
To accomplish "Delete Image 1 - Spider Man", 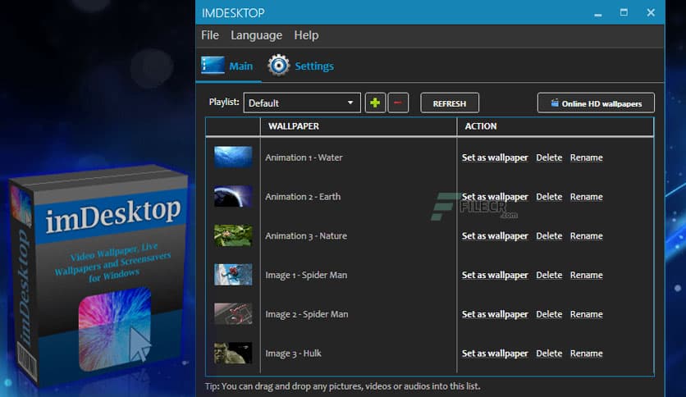I will coord(549,275).
